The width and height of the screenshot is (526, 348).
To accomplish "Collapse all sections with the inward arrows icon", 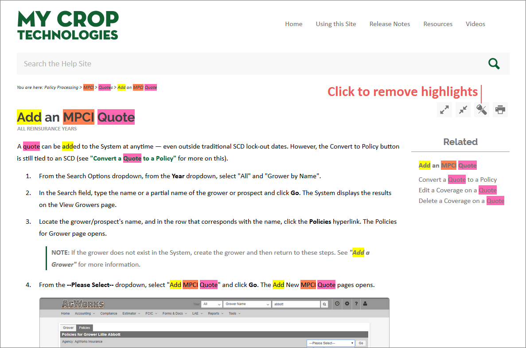I will point(463,110).
